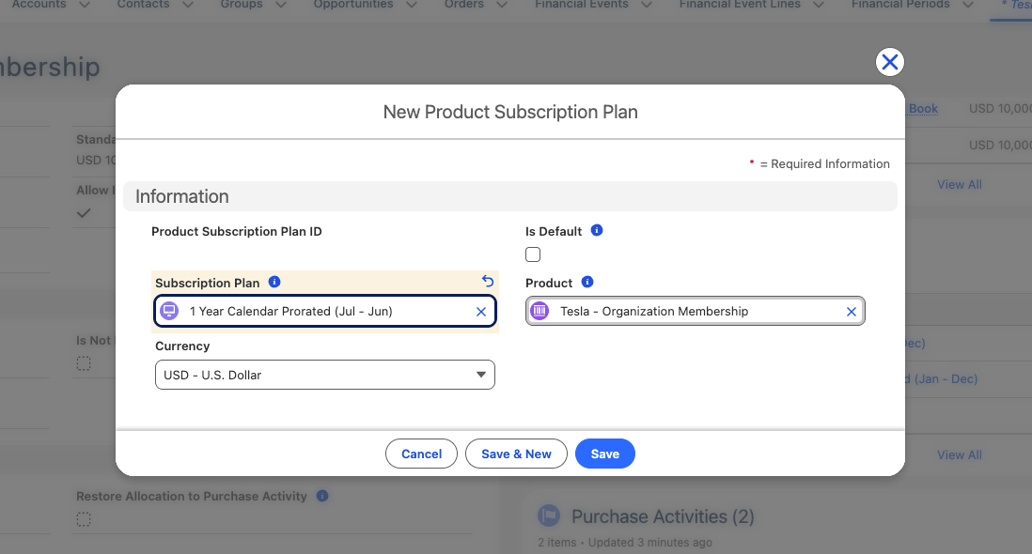Screen dimensions: 1032x554
Task: Click the Is Default info icon
Action: coord(596,230)
